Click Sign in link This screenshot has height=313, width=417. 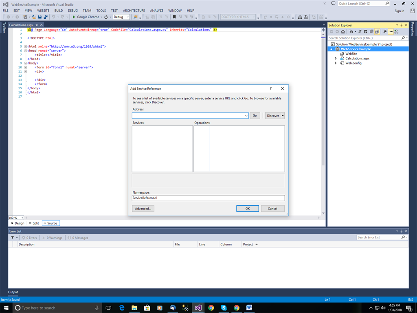pyautogui.click(x=399, y=11)
